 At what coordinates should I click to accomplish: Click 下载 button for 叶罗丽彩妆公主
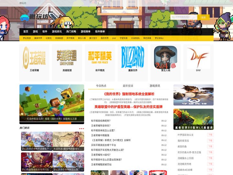[x=210, y=135]
